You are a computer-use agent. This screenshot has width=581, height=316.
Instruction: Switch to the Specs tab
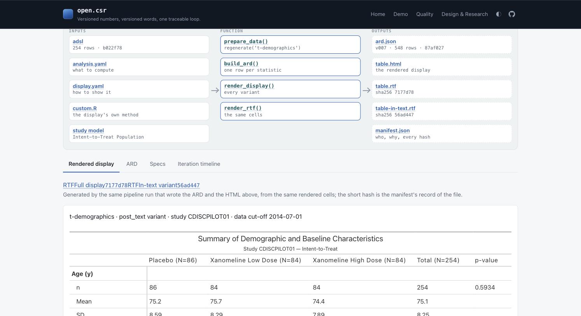click(157, 164)
